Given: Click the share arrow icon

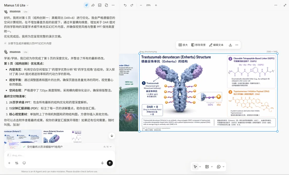Looking at the screenshot, I should click(x=93, y=5).
